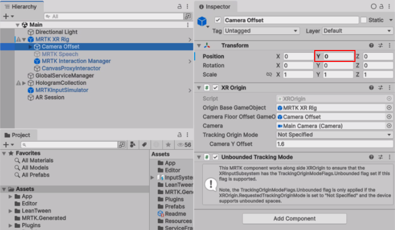Enable the Static checkbox
This screenshot has height=230, width=395.
[x=364, y=20]
